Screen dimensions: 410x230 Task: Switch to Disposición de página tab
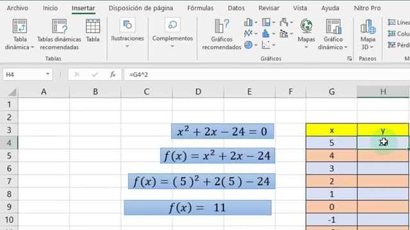coord(141,8)
